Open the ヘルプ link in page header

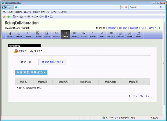tap(143, 28)
